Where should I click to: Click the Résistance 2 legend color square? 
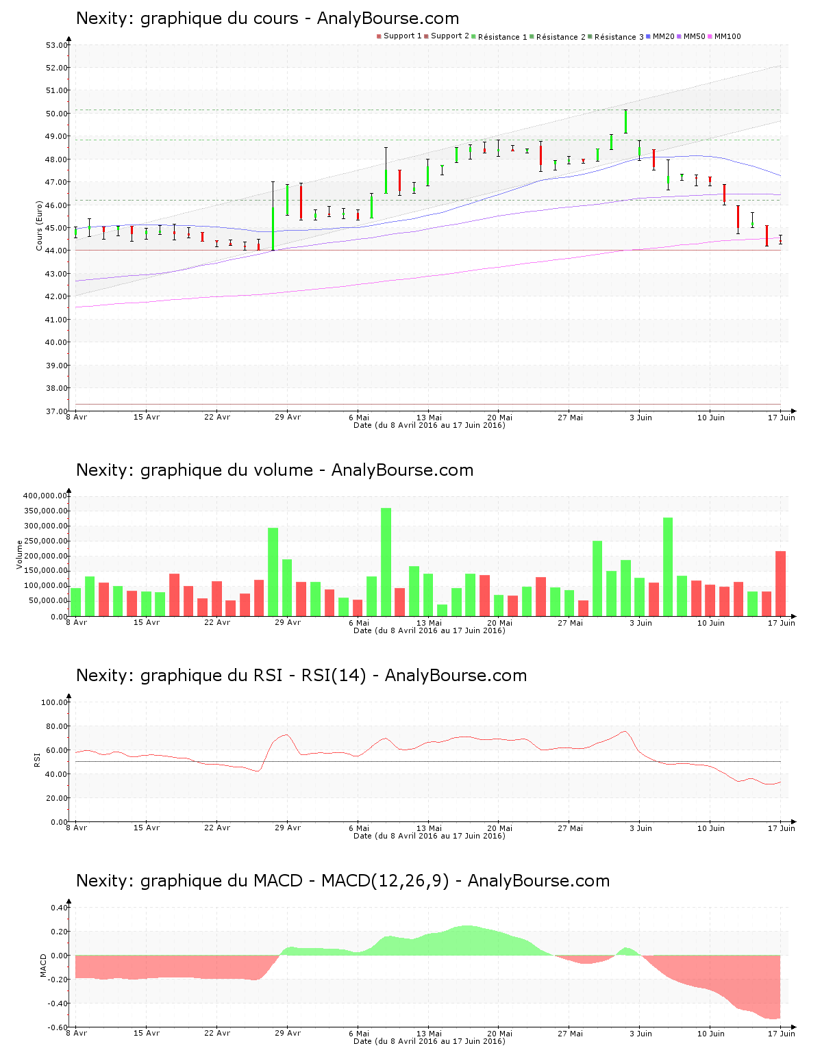(532, 36)
